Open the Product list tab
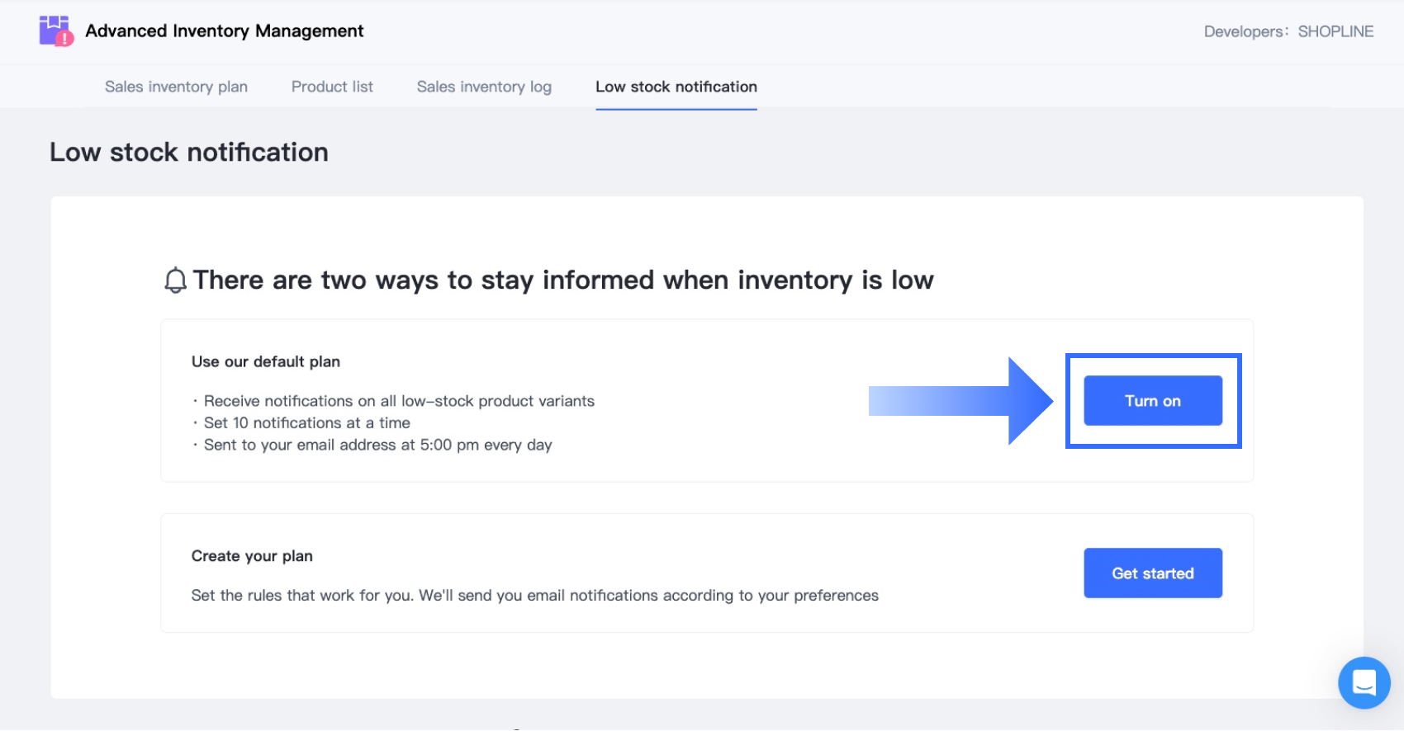This screenshot has height=731, width=1404. (x=332, y=87)
